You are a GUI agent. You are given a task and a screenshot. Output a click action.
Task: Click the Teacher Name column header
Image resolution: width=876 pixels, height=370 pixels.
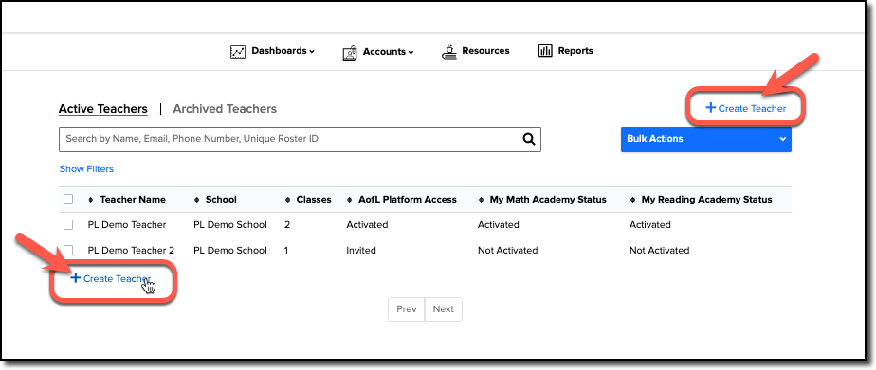click(x=133, y=200)
